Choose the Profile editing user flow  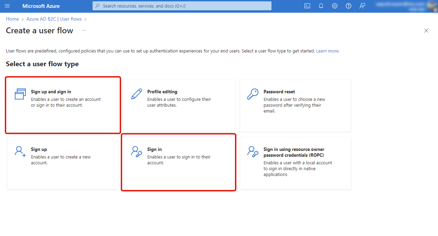178,105
